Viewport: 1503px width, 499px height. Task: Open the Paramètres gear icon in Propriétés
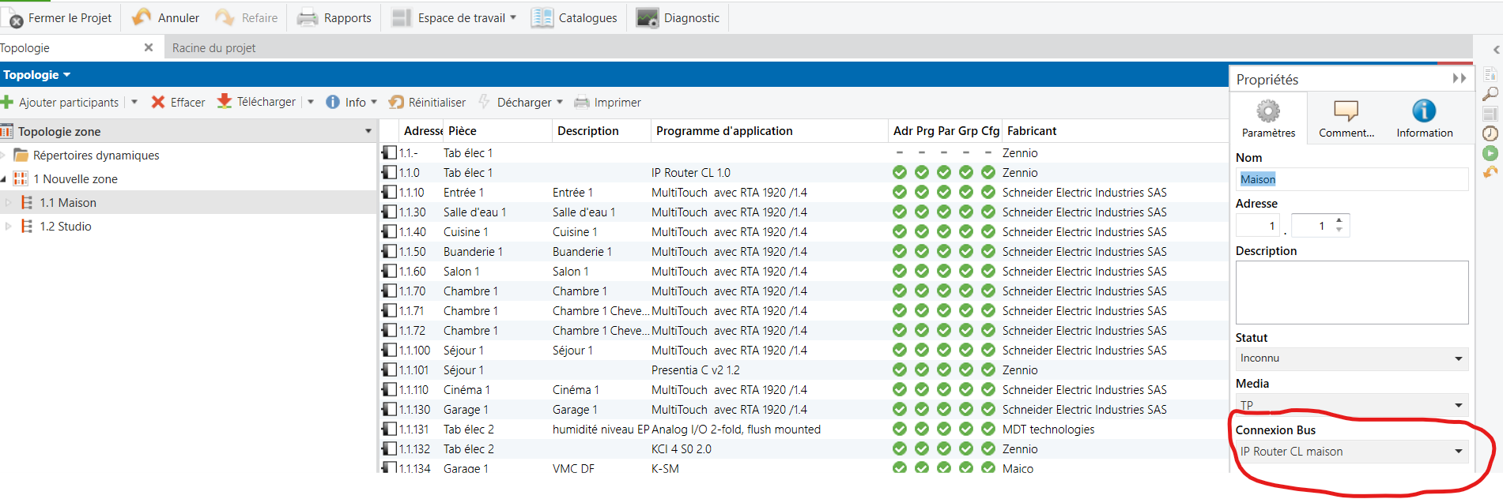(1268, 111)
